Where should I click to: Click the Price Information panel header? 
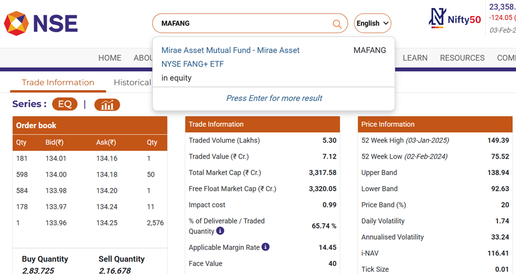coord(435,124)
